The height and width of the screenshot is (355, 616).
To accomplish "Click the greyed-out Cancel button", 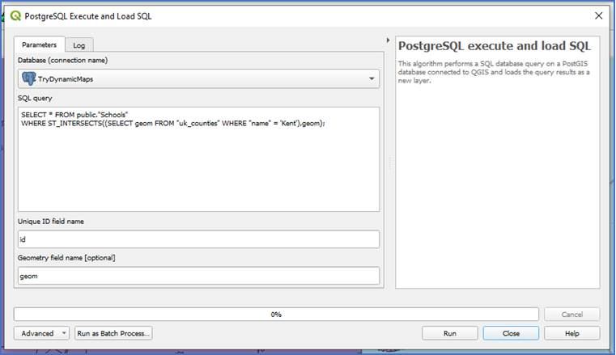I will pos(572,315).
